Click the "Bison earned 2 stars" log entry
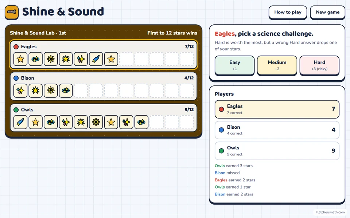This screenshot has width=350, height=218. [x=234, y=194]
